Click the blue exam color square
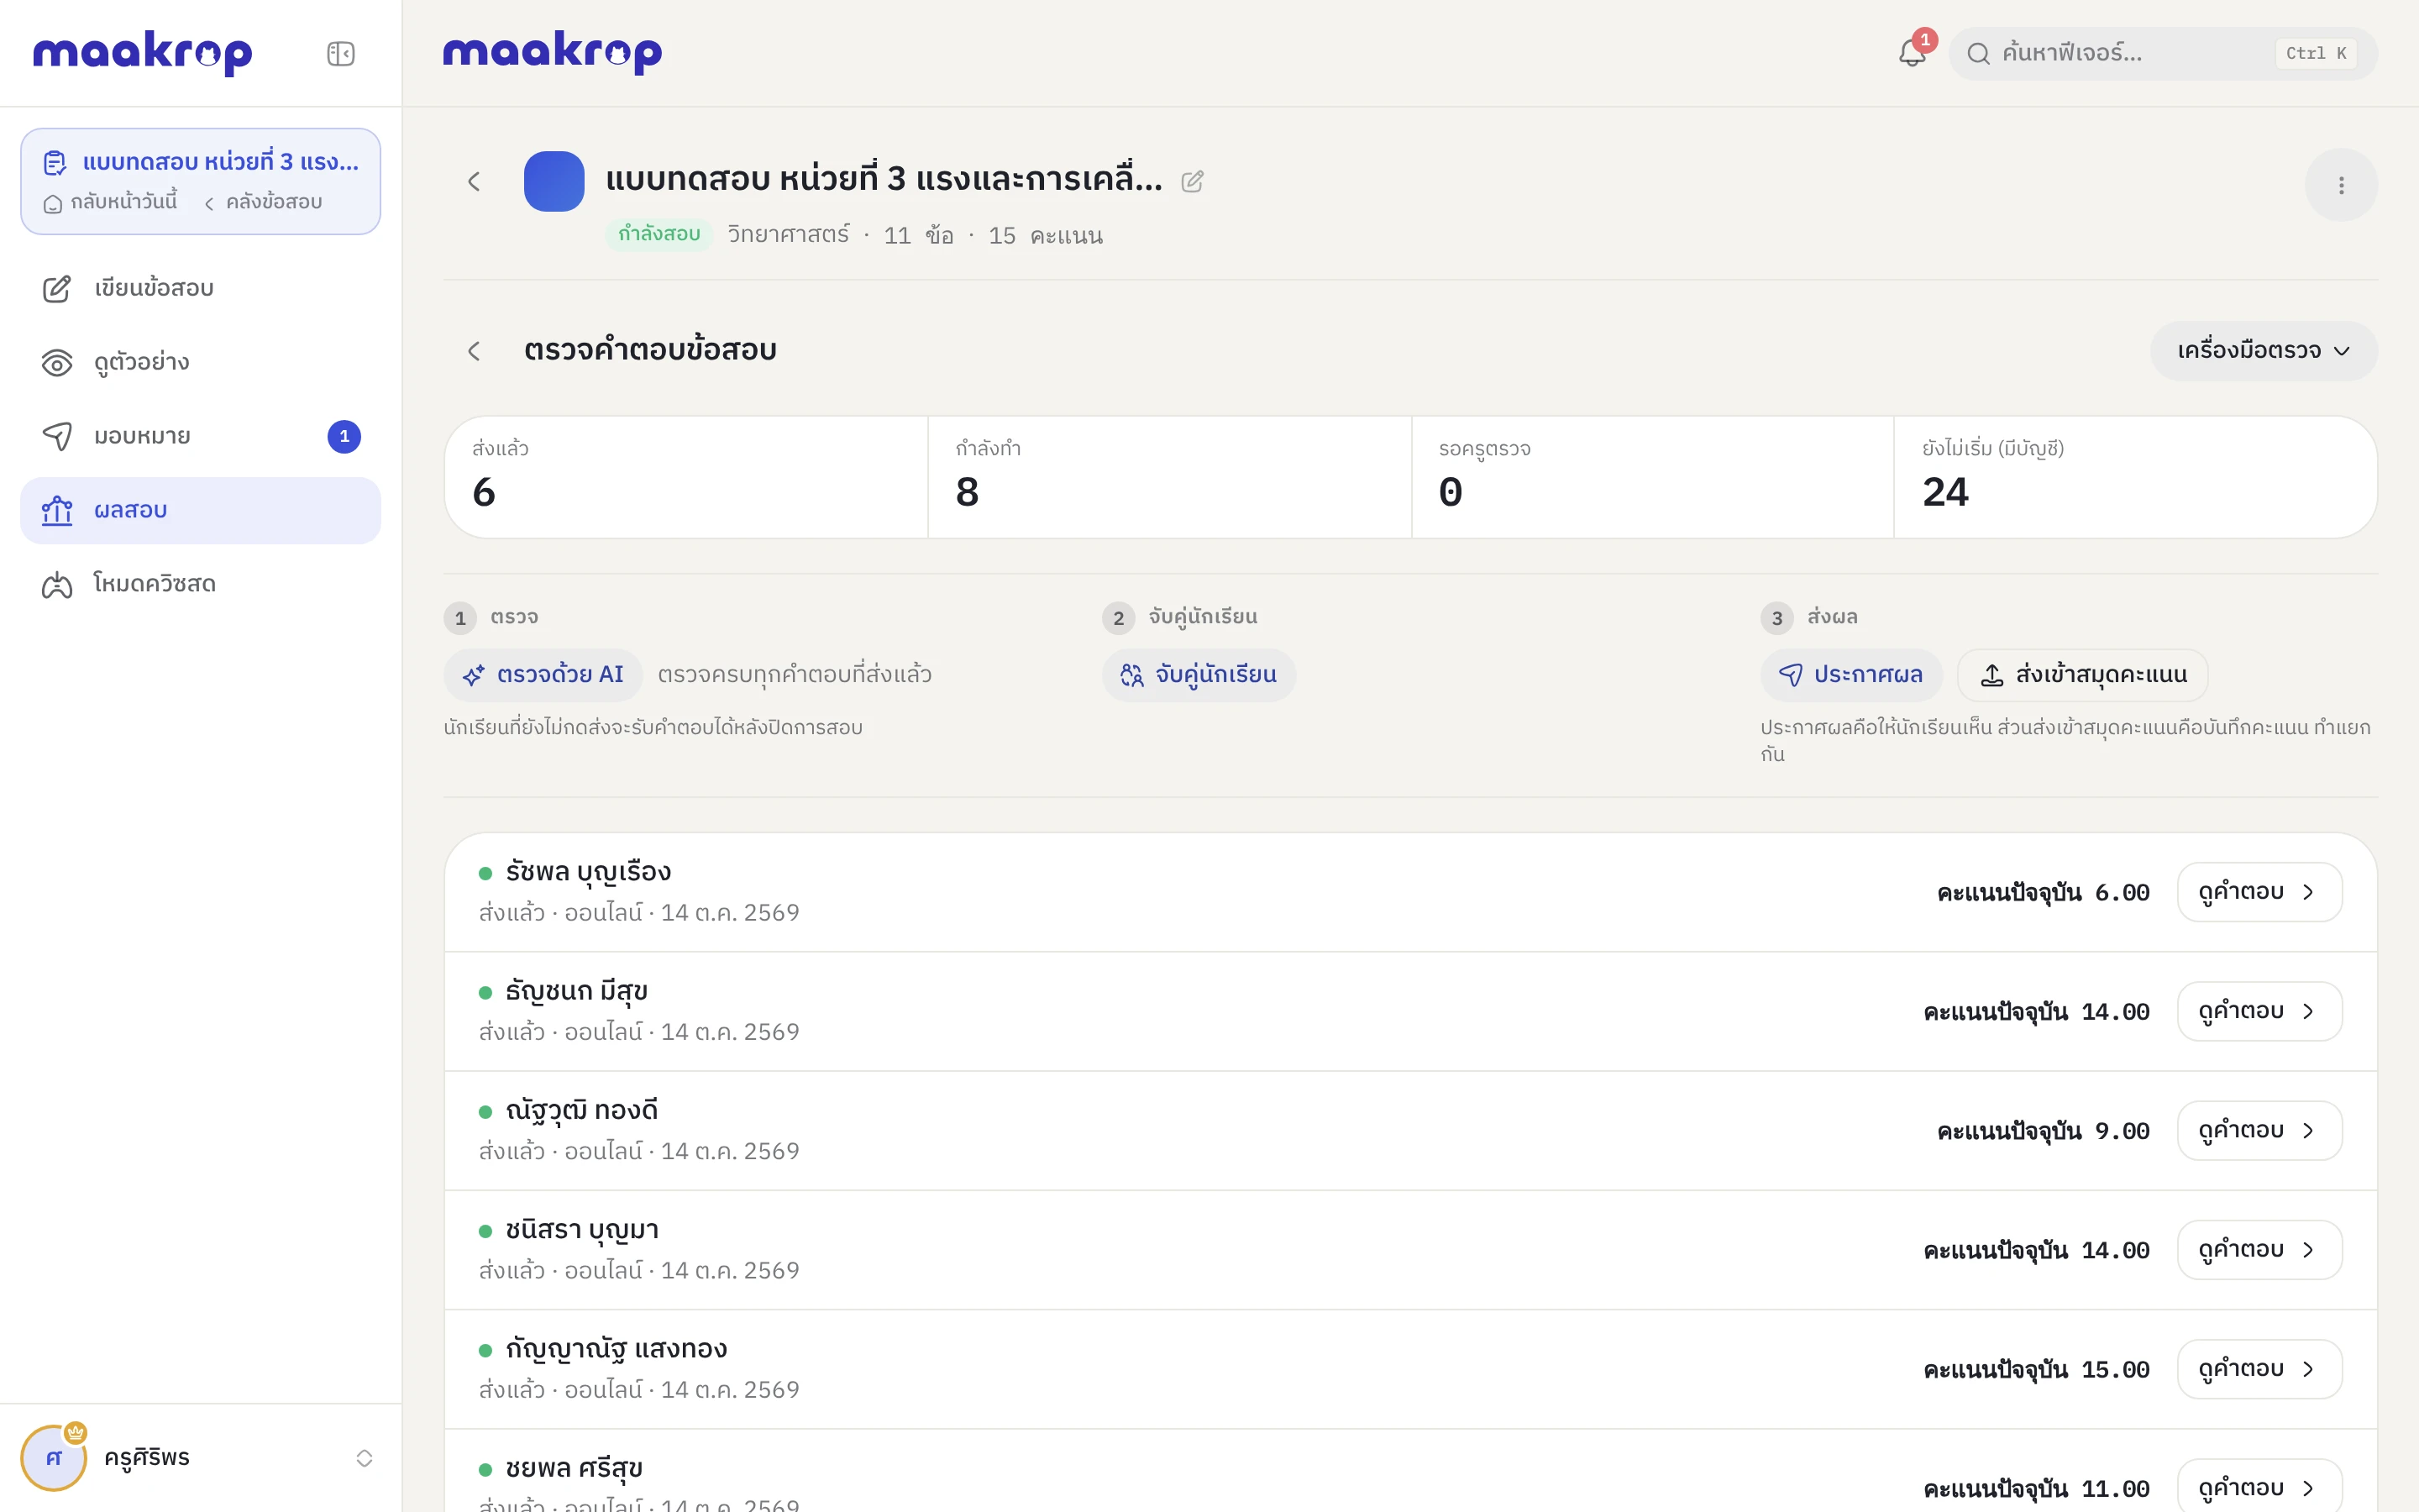2419x1512 pixels. [x=554, y=181]
